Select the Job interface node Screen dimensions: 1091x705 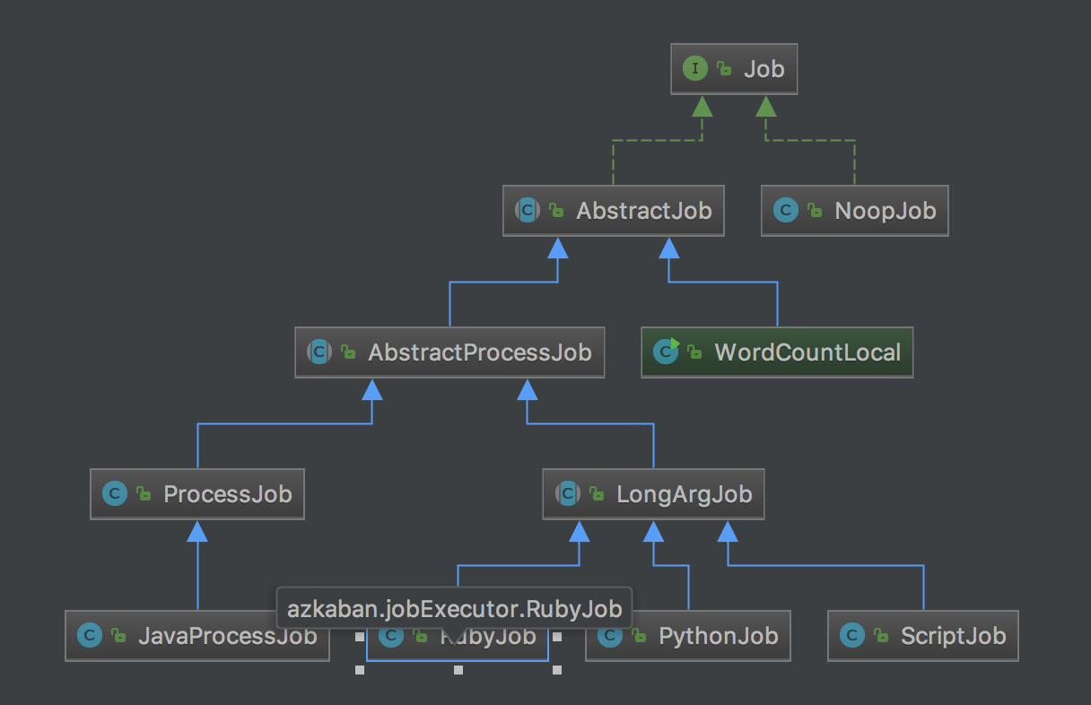coord(734,69)
